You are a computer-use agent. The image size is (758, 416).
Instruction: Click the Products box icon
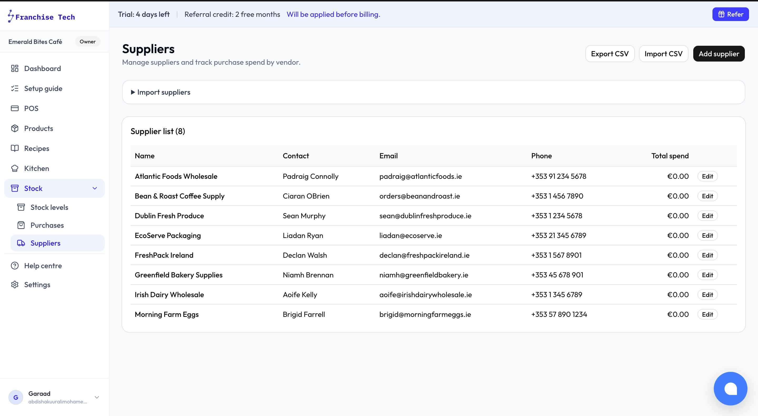pos(15,129)
